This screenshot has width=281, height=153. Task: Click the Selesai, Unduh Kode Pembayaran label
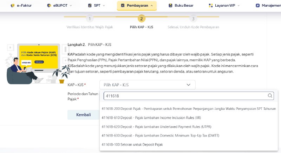coord(193,27)
